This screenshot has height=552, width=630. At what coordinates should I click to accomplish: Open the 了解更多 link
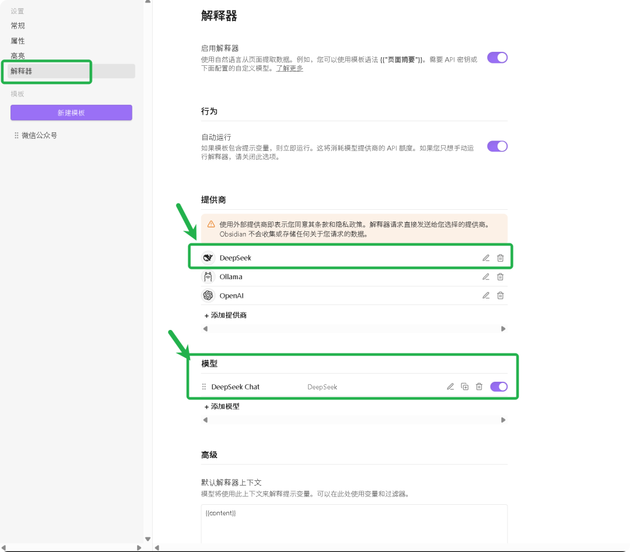click(290, 68)
